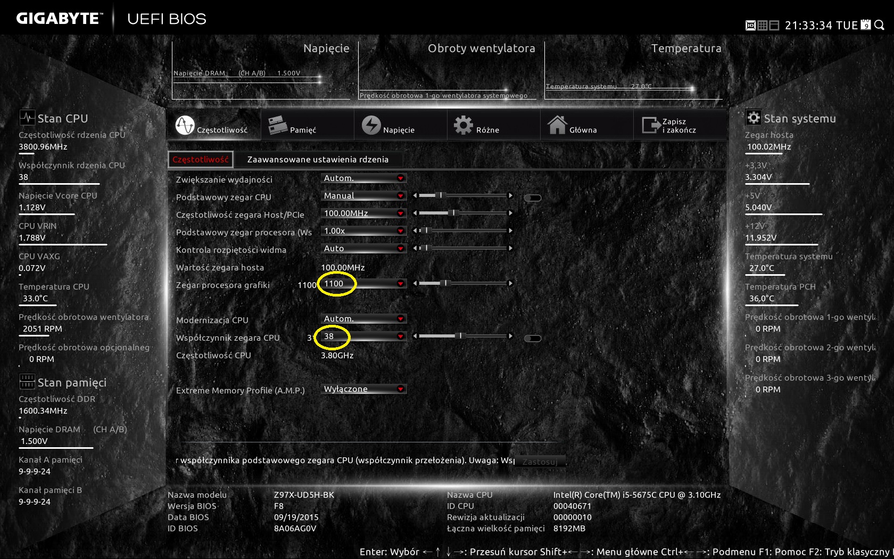894x559 pixels.
Task: Toggle the switch in Współczynnik zegara CPU row
Action: 533,339
